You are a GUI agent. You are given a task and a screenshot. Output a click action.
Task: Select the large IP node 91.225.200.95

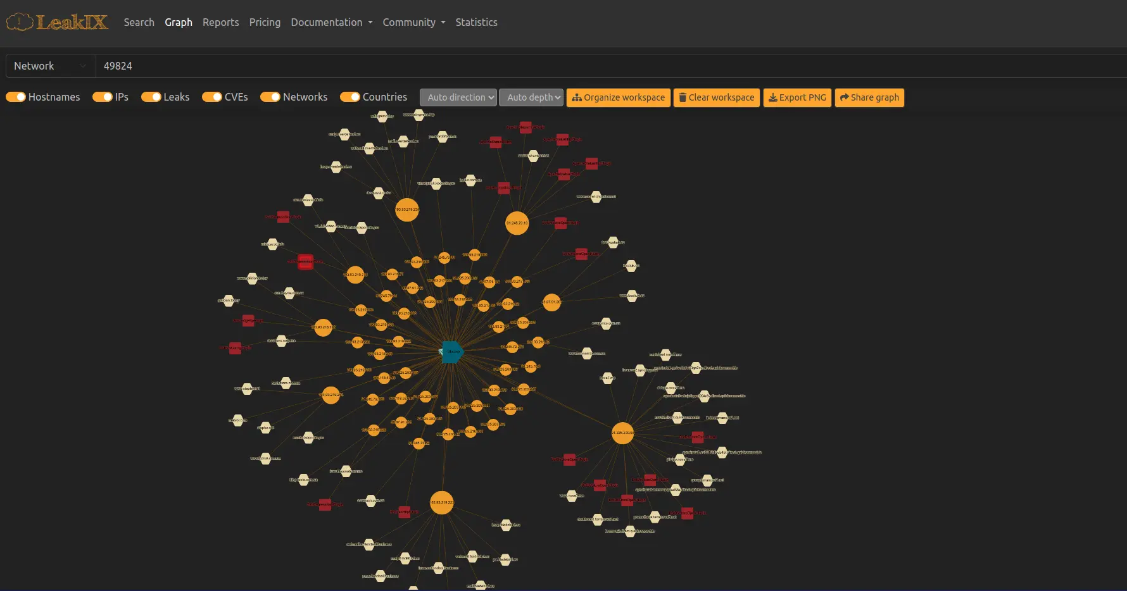pos(622,434)
